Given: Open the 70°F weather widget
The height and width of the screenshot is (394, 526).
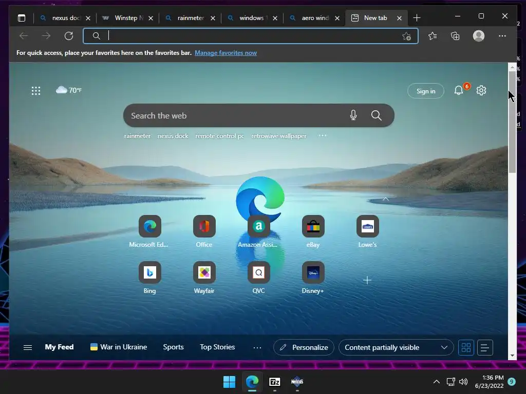Looking at the screenshot, I should [69, 90].
